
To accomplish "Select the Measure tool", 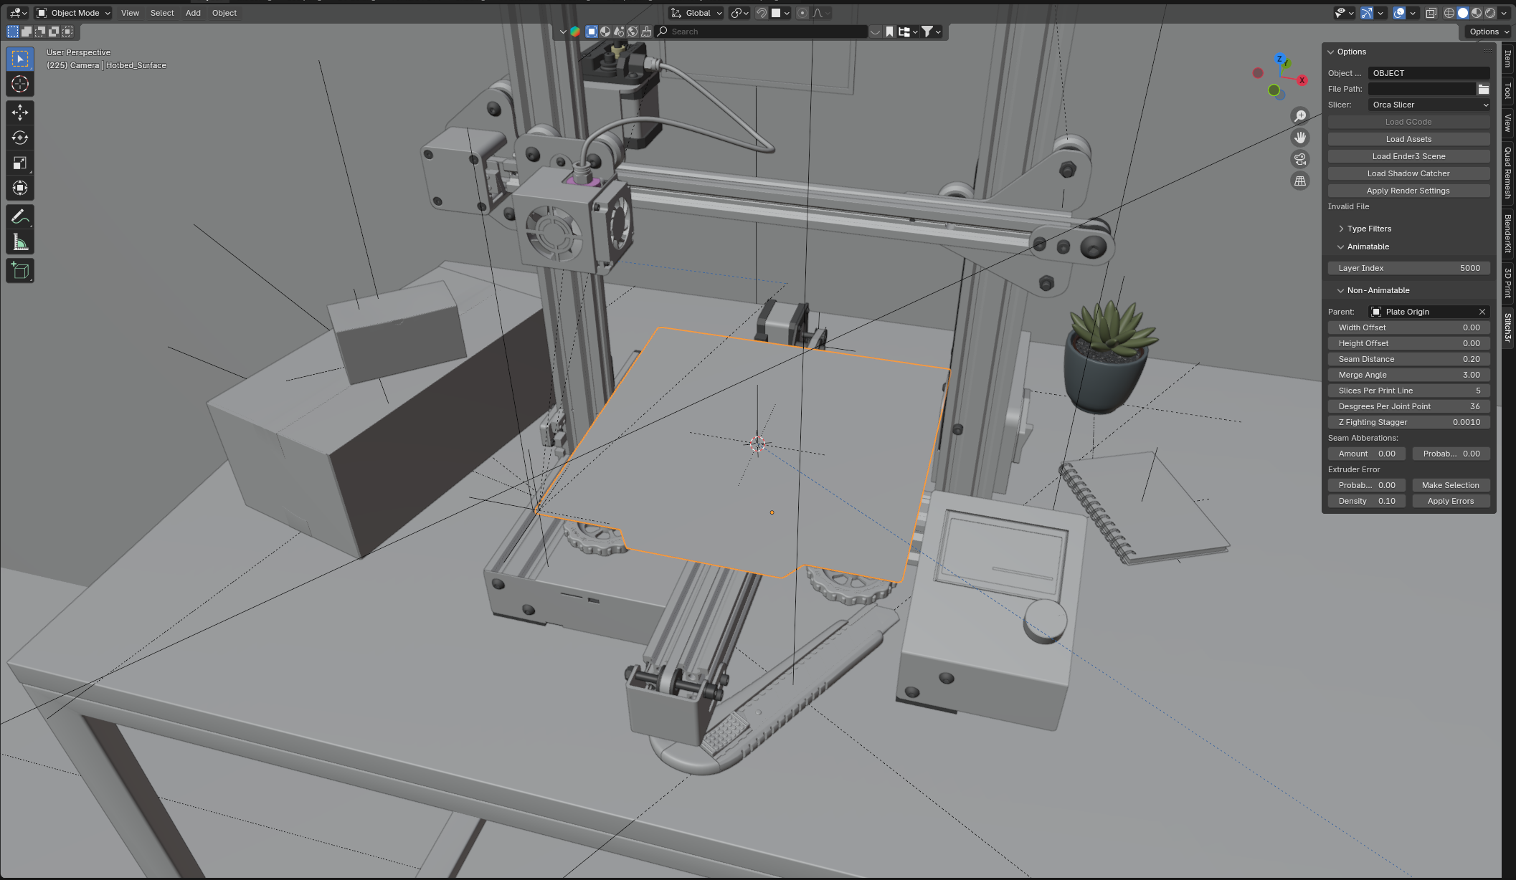I will coord(20,243).
